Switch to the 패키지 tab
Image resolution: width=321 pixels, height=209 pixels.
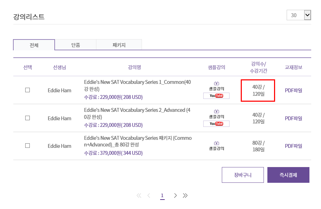(x=119, y=45)
